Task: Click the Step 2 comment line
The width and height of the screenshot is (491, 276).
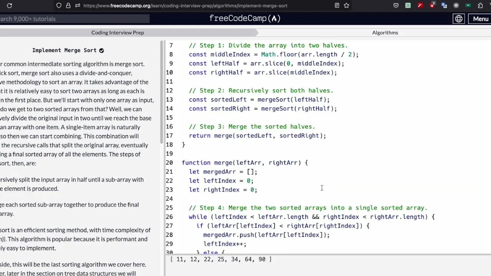Action: pyautogui.click(x=261, y=90)
